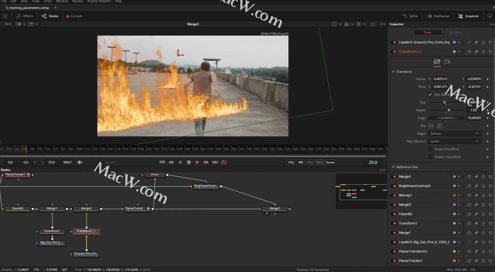This screenshot has height=272, width=495.
Task: Jump to the first frame
Action: click(x=162, y=162)
